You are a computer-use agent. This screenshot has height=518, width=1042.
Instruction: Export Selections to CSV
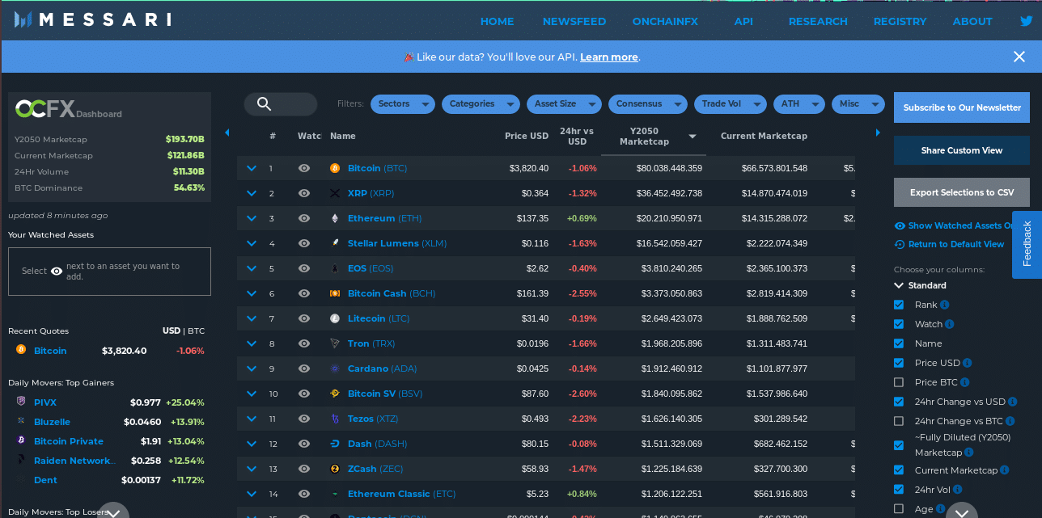(962, 192)
